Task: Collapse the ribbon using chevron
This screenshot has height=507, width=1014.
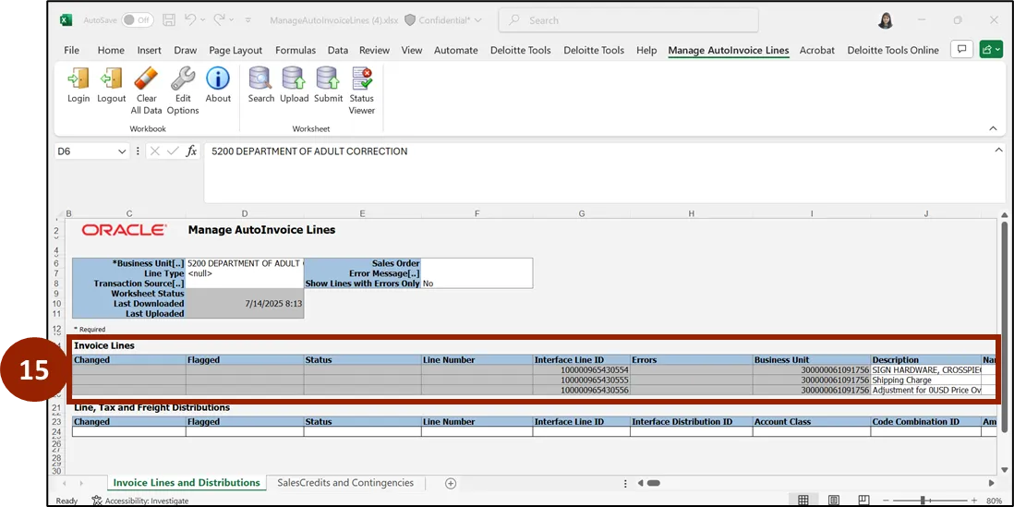Action: coord(993,128)
